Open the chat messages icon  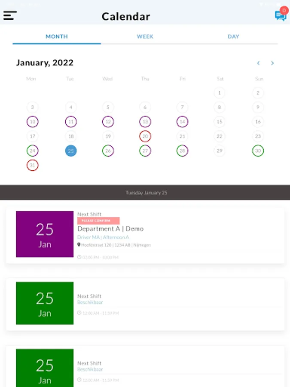coord(280,16)
